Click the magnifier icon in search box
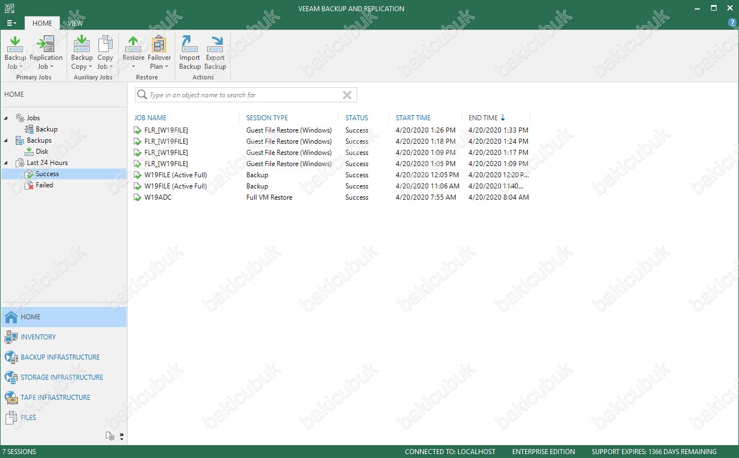This screenshot has height=458, width=739. [142, 95]
